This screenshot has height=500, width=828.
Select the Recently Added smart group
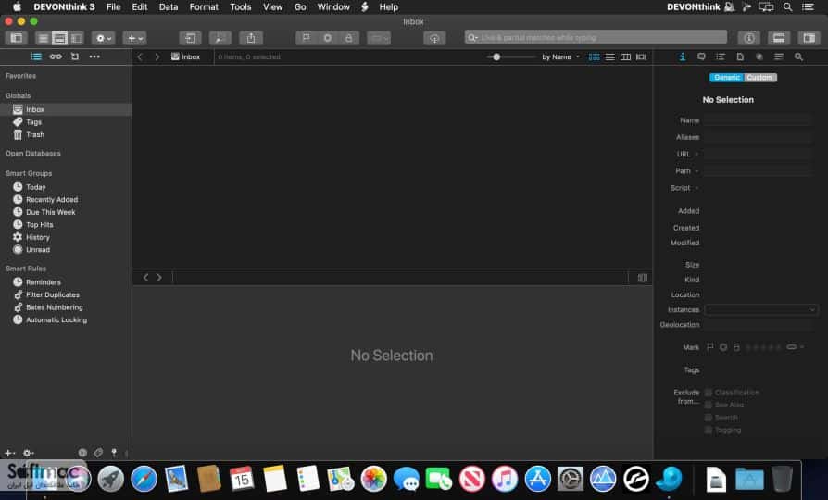[52, 200]
